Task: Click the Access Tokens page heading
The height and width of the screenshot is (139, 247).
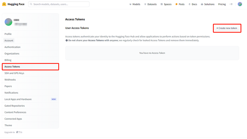Action: (75, 19)
